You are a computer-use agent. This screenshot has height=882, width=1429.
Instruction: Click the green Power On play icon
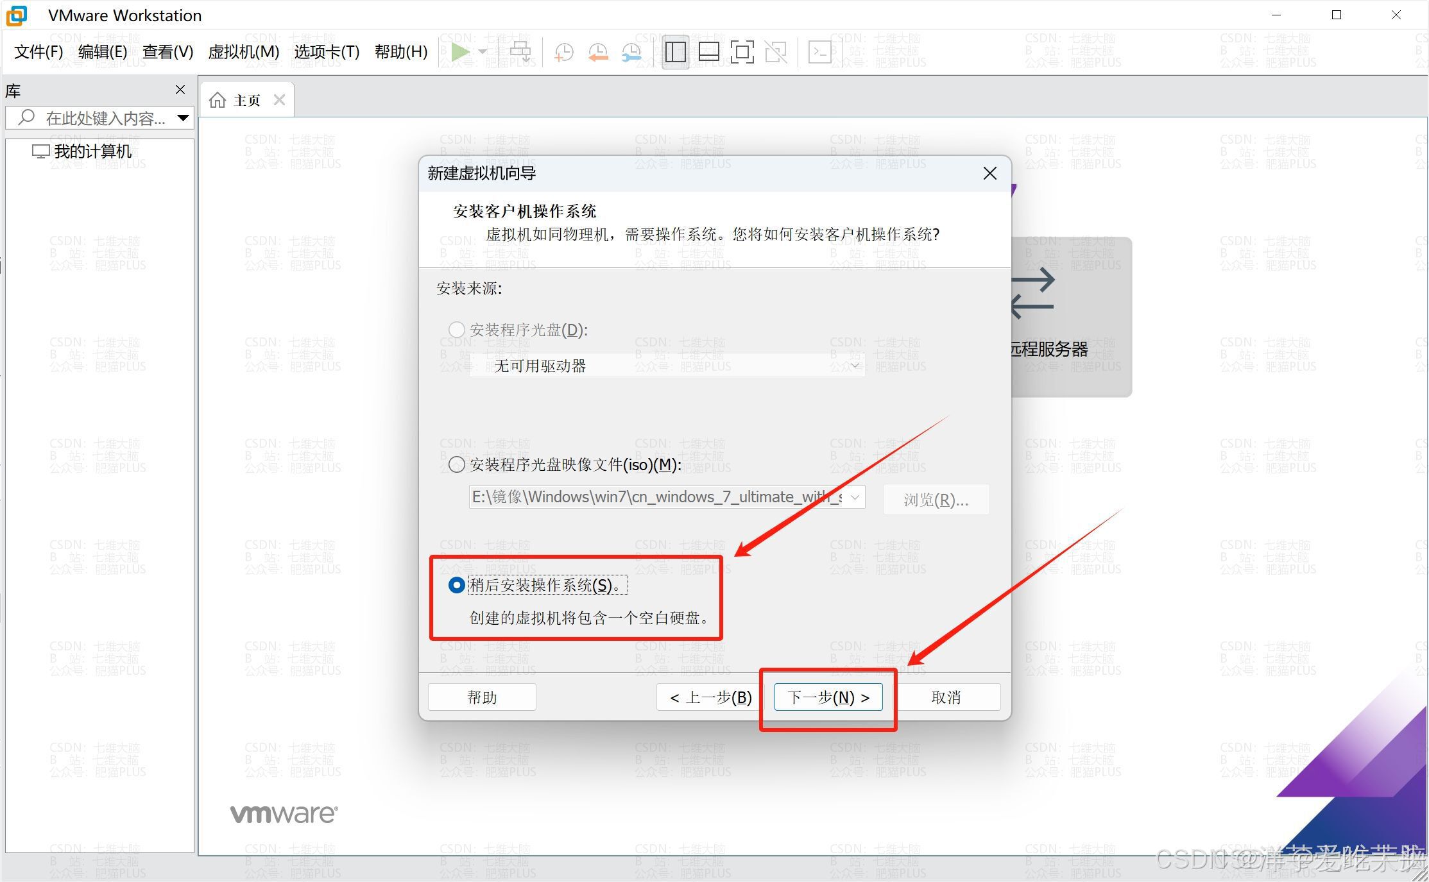(x=459, y=52)
